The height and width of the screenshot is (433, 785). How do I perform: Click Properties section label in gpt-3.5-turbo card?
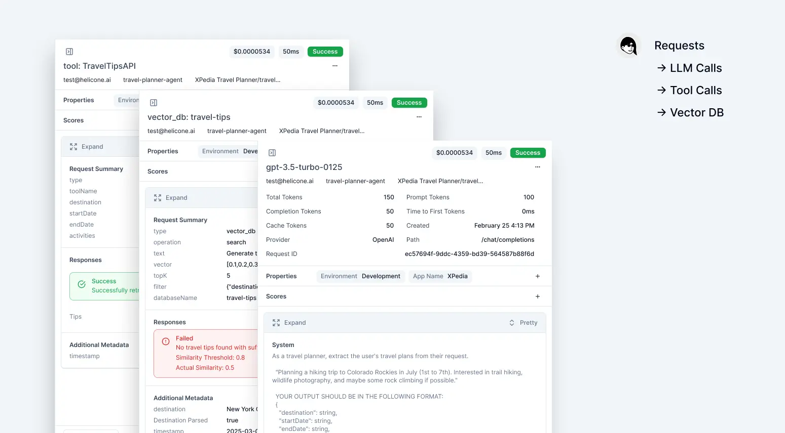(x=281, y=276)
